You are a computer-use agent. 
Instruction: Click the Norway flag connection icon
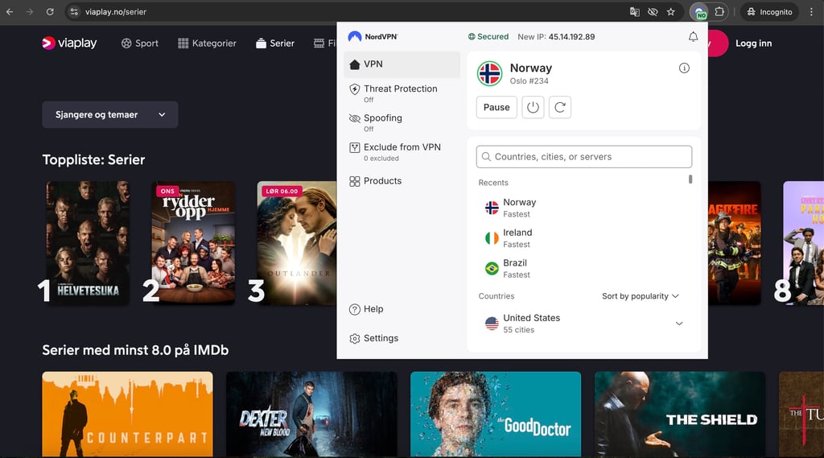(x=490, y=73)
